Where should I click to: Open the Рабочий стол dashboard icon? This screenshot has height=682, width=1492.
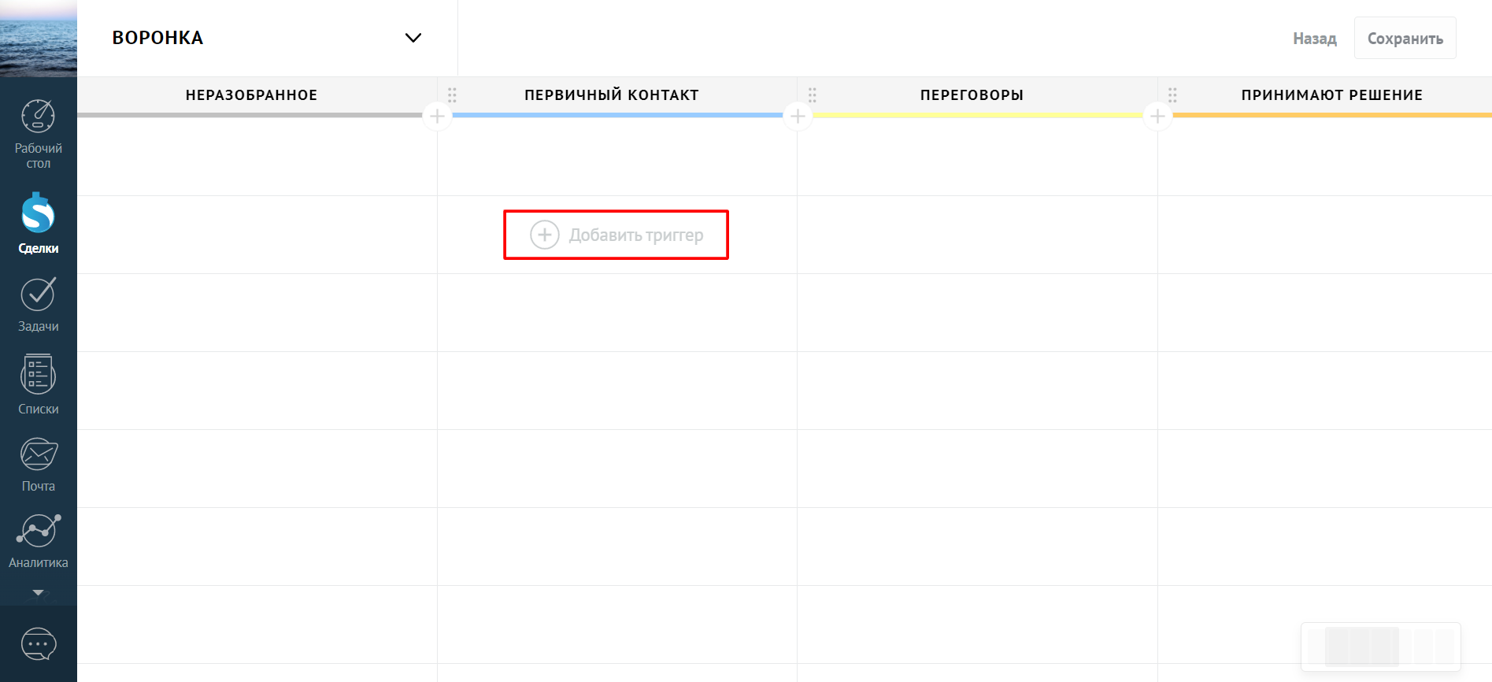pos(38,118)
